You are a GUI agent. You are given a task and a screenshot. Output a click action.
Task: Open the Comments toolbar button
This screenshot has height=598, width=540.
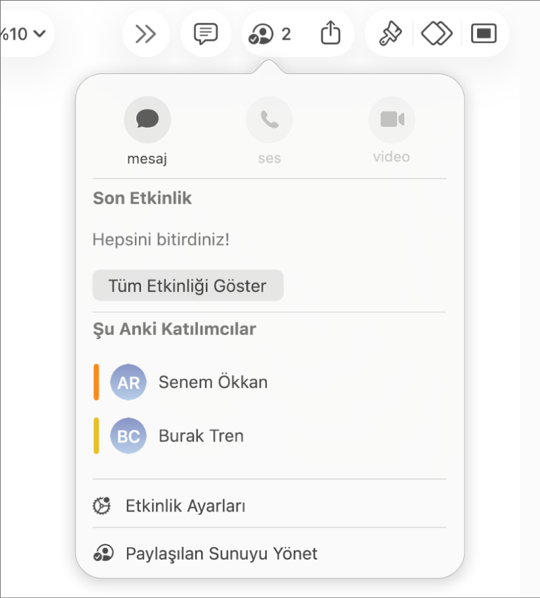pyautogui.click(x=206, y=34)
